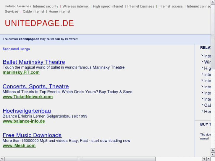The width and height of the screenshot is (215, 161).
Task: Open the Internet security related search
Action: pos(46,6)
